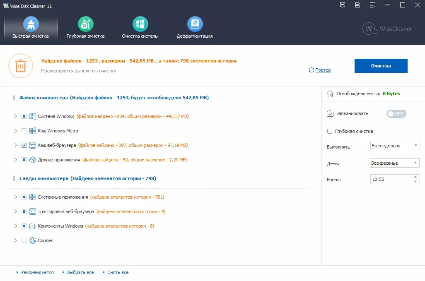Expand the Кэш веб-браузера row

pyautogui.click(x=16, y=145)
